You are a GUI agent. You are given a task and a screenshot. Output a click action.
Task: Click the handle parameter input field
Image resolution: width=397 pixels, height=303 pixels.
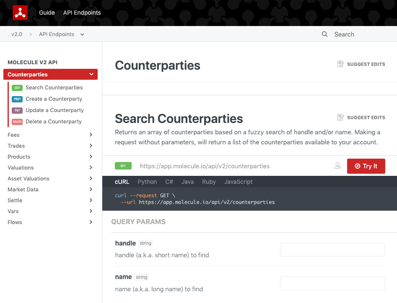click(x=332, y=250)
